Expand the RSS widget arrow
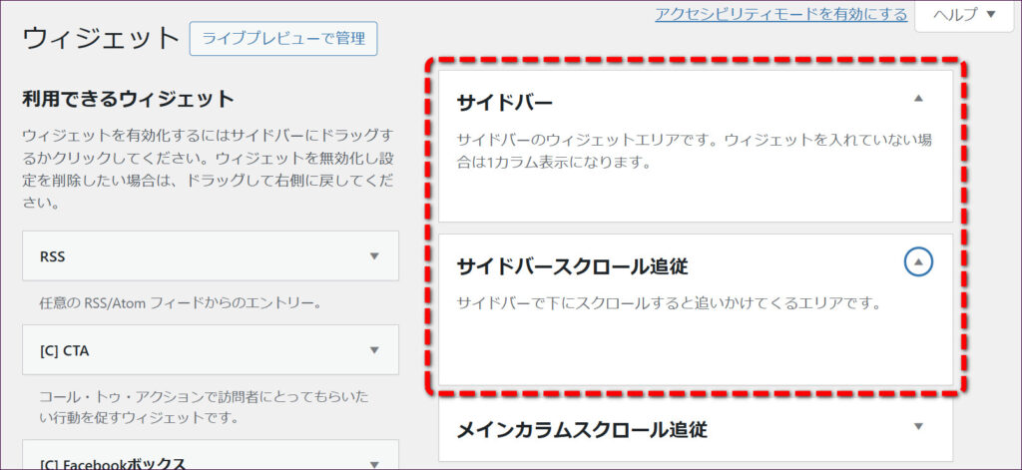This screenshot has height=470, width=1022. point(374,256)
